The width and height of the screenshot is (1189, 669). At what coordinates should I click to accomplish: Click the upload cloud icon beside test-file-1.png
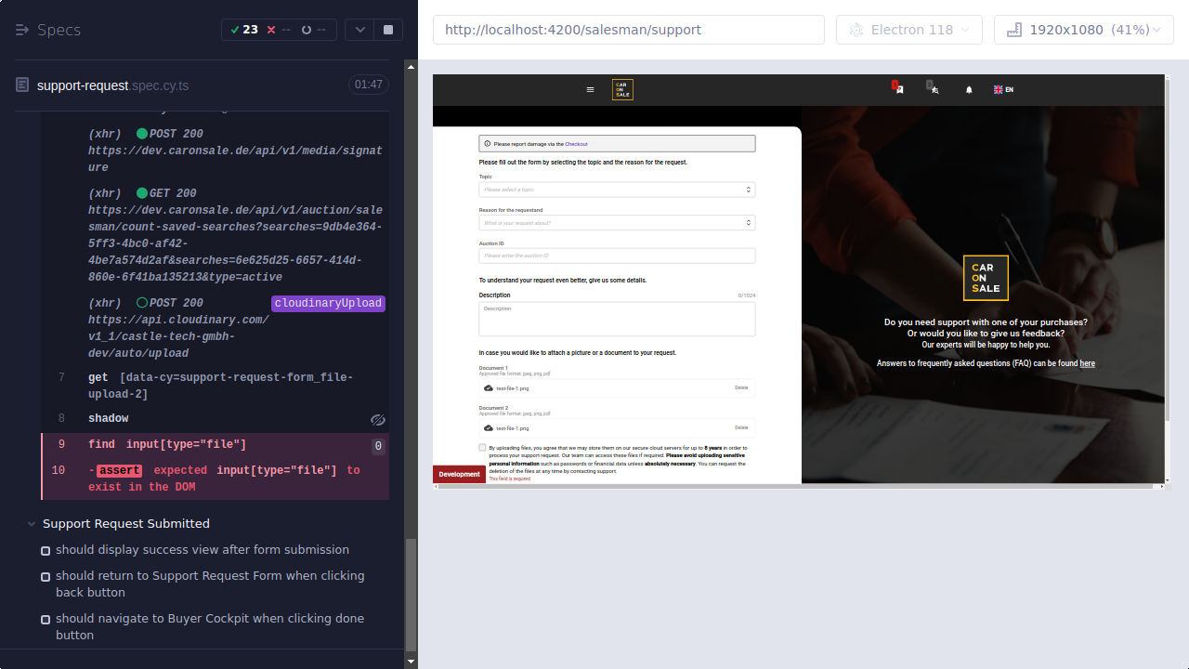point(489,387)
